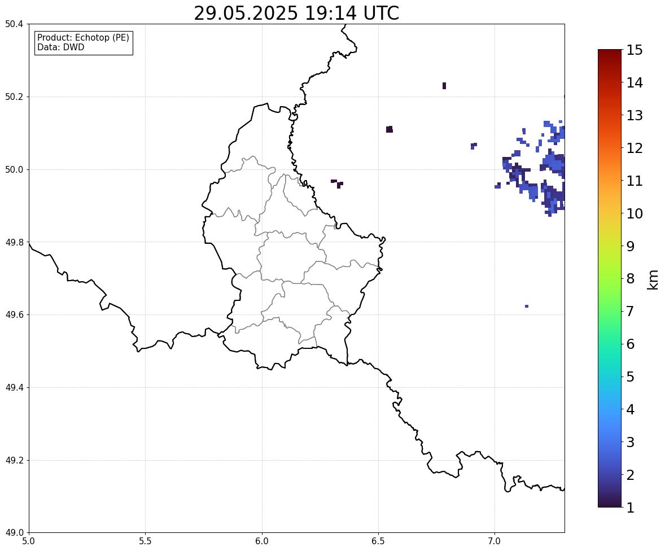Click longitude axis label '5.0'
This screenshot has width=665, height=551.
coord(29,541)
